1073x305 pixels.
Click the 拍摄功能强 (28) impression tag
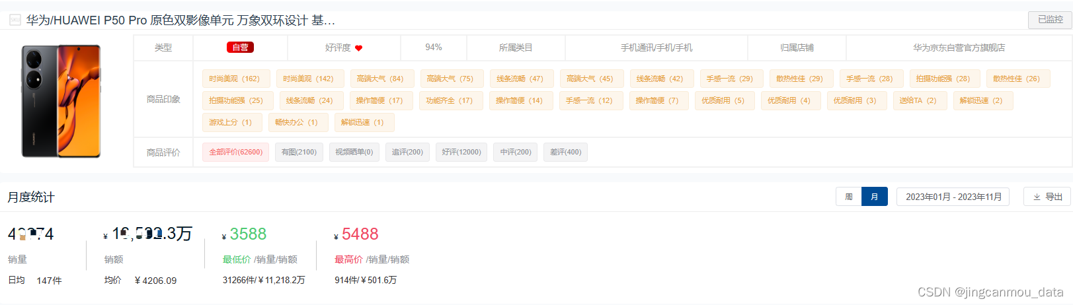click(x=945, y=79)
